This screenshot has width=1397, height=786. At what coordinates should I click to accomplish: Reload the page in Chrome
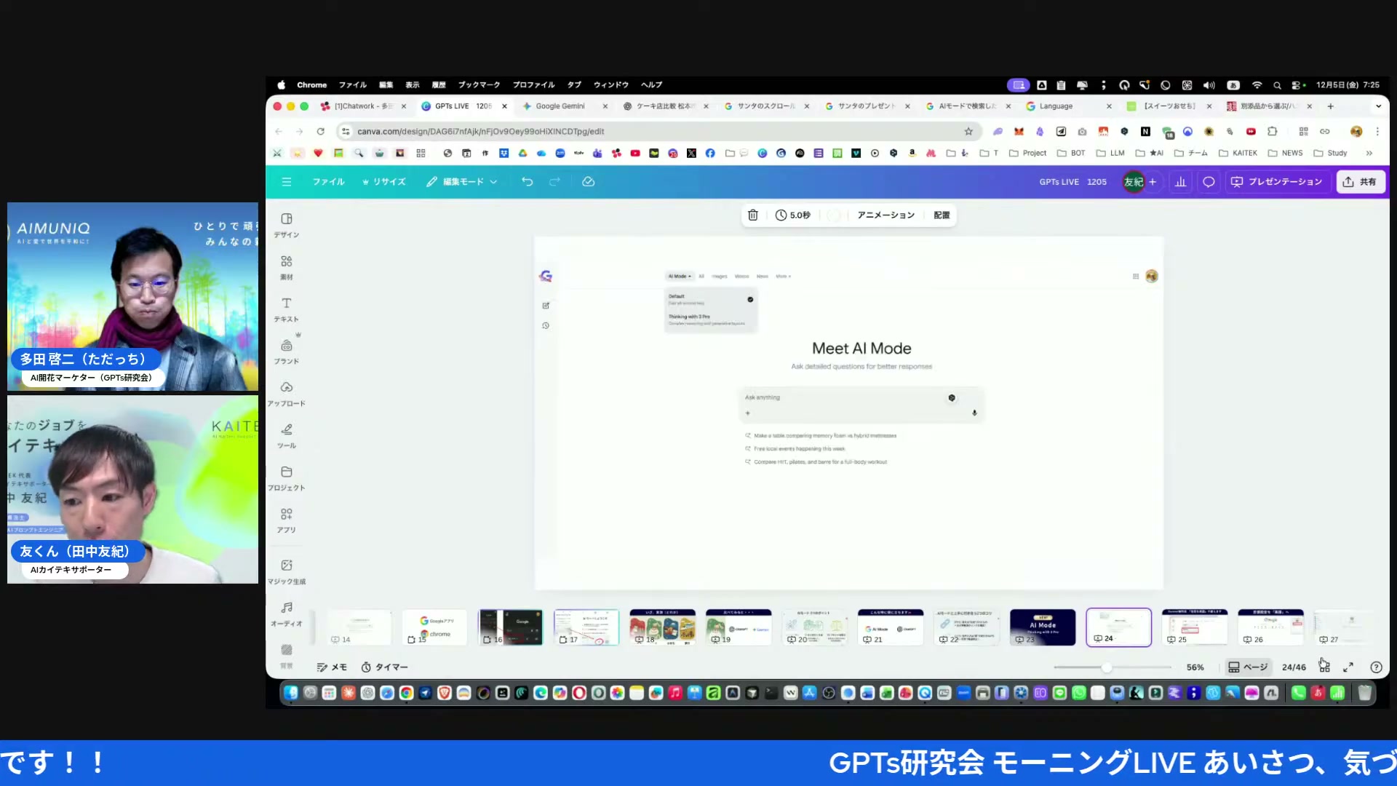pyautogui.click(x=320, y=132)
